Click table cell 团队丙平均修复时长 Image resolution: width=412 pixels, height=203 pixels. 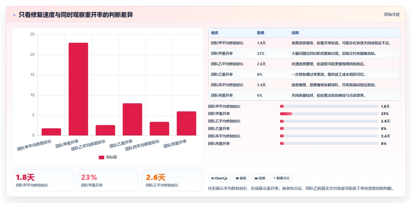227,85
